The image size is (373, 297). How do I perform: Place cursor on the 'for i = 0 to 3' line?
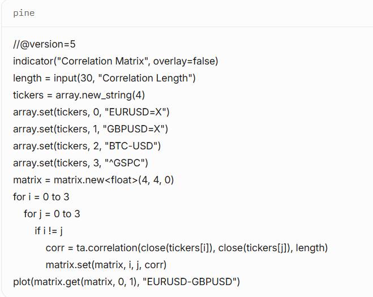41,197
